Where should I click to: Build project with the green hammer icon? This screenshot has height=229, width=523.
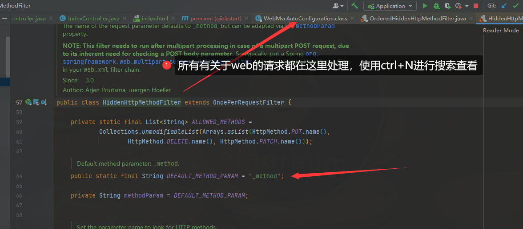[354, 6]
